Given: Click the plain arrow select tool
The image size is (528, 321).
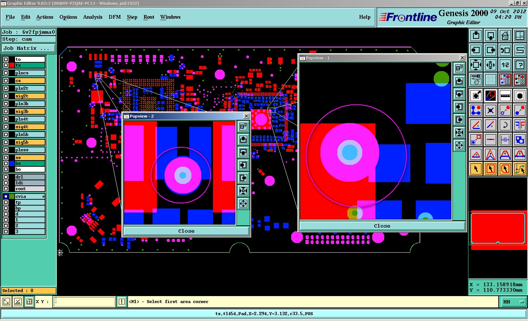Looking at the screenshot, I should (x=476, y=169).
